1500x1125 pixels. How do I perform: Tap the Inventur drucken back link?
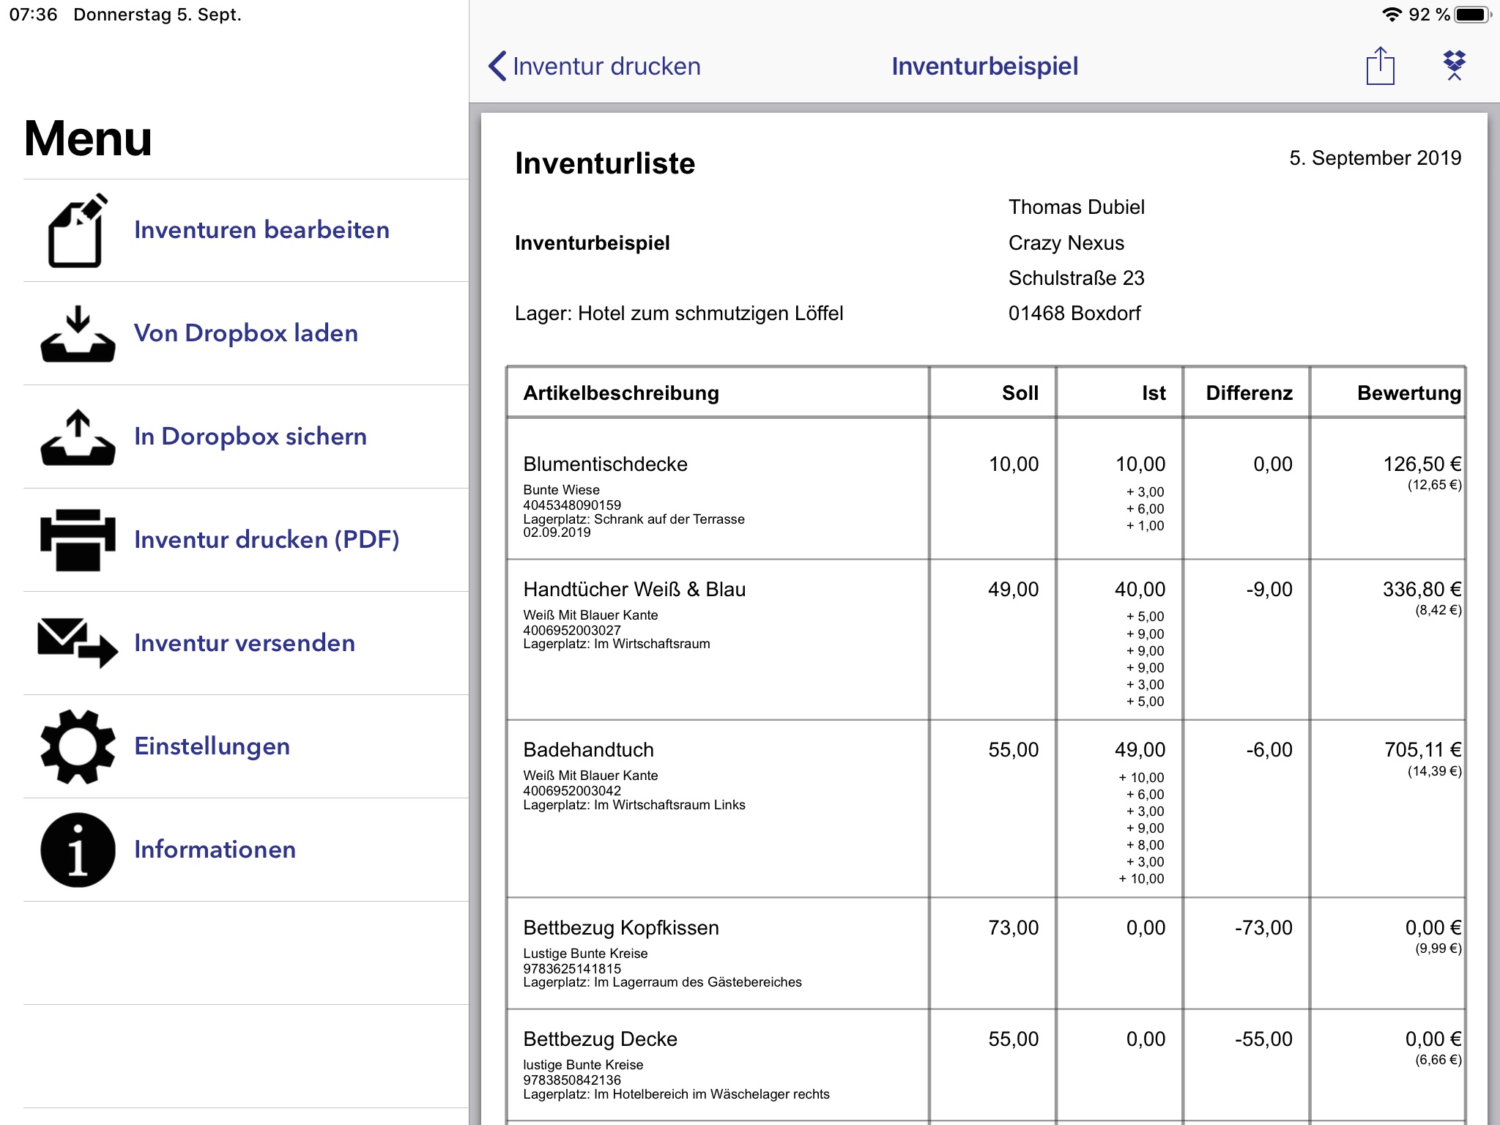606,66
